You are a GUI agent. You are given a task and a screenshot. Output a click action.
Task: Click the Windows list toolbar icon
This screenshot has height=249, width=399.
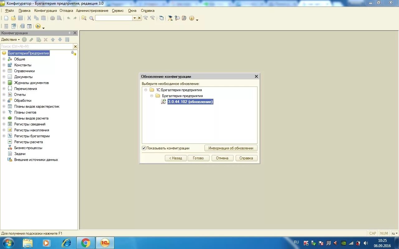click(161, 18)
